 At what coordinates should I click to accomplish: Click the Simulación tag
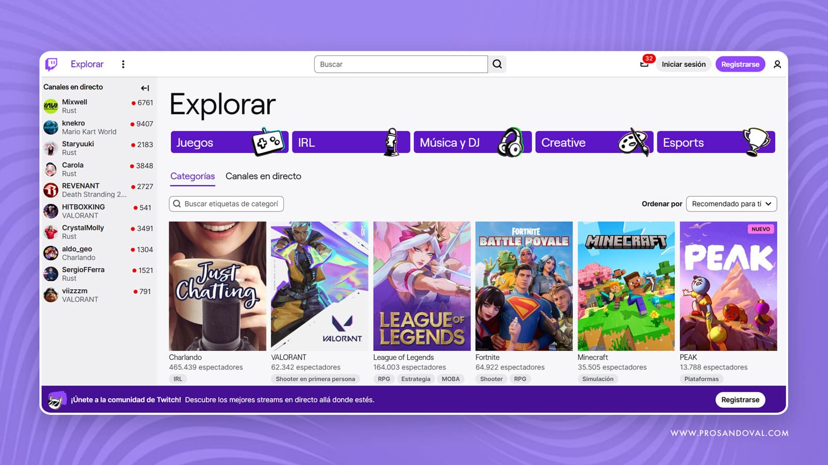tap(598, 379)
